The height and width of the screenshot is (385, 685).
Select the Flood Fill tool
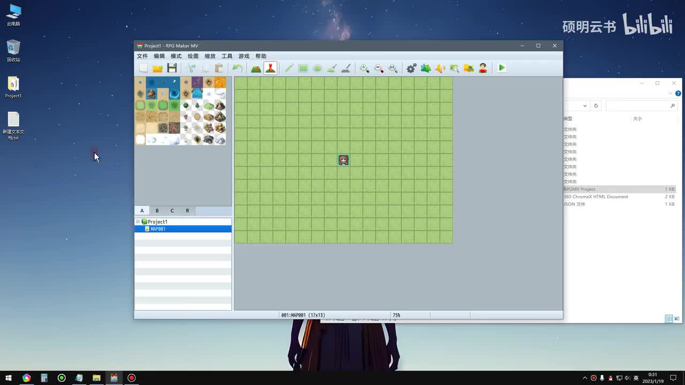pos(332,68)
